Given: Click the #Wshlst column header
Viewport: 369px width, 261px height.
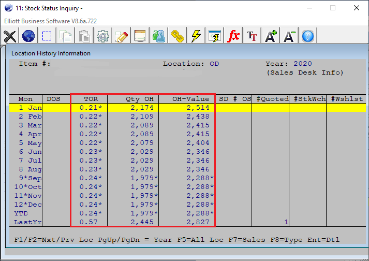Looking at the screenshot, I should [347, 99].
